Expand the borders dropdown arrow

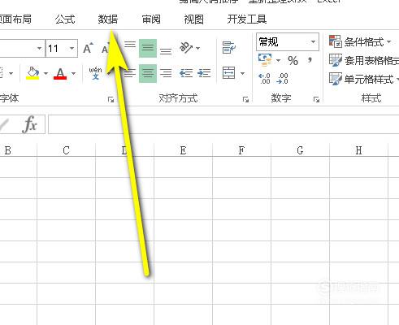point(11,73)
